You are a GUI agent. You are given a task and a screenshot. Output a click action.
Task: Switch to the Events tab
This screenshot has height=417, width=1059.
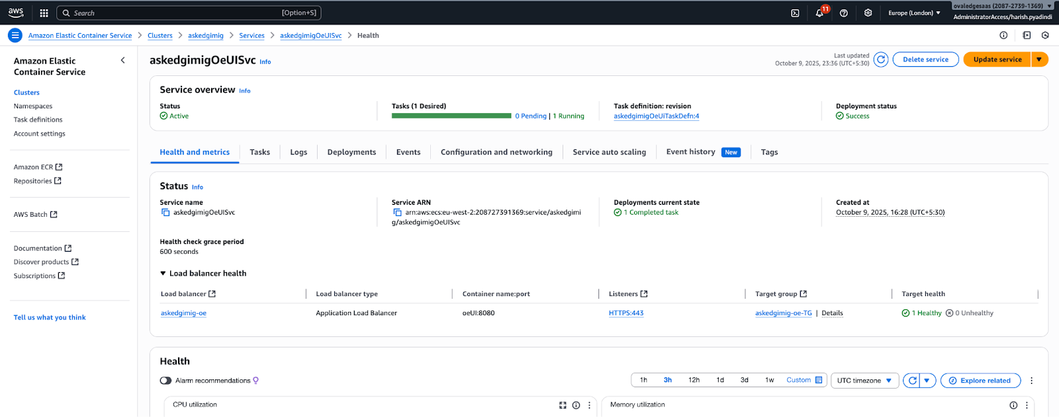click(408, 152)
